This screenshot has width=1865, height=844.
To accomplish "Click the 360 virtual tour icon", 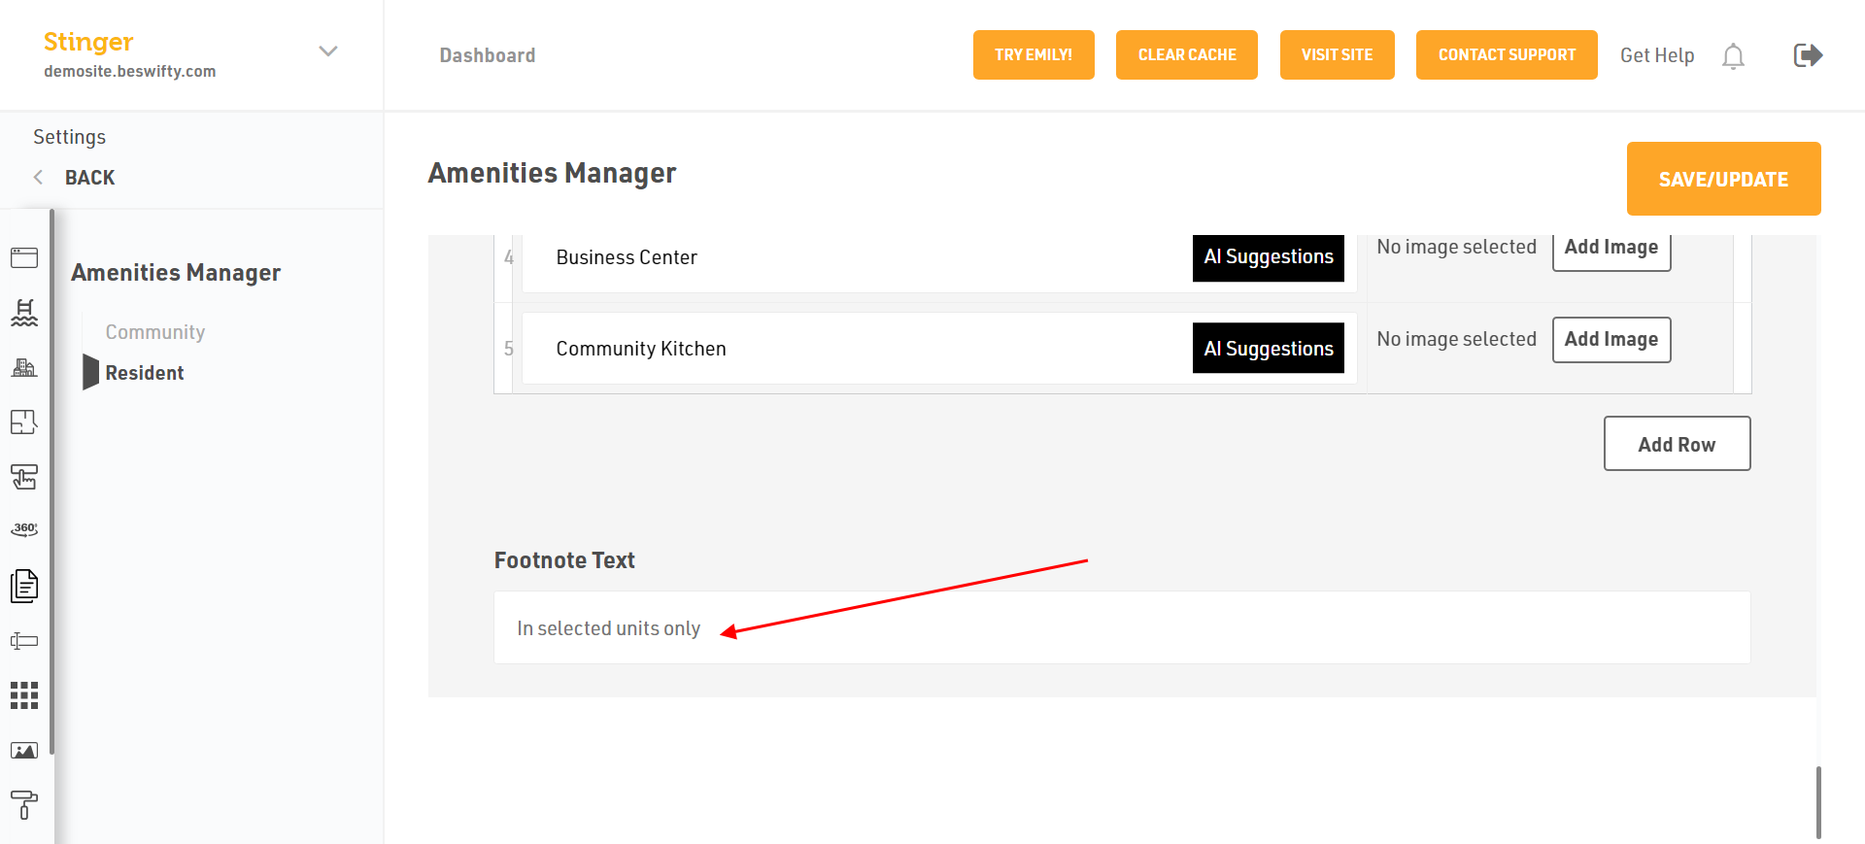I will 24,529.
